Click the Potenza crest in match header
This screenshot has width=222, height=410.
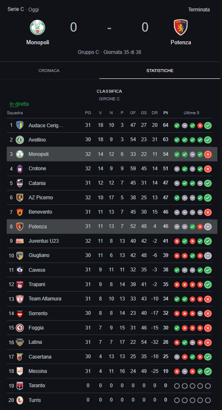point(181,27)
